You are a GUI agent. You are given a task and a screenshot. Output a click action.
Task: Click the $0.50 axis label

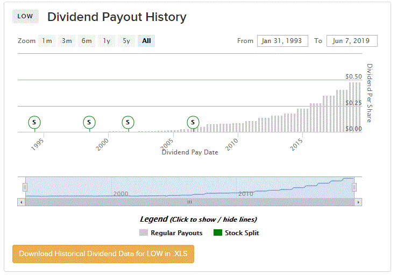pos(354,76)
